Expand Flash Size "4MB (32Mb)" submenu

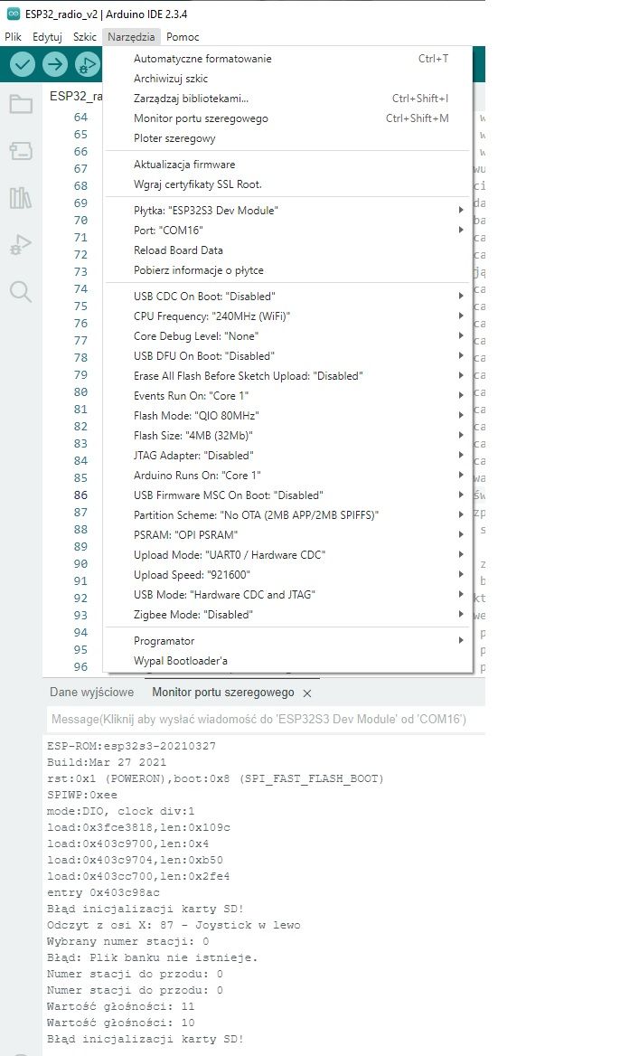point(287,435)
